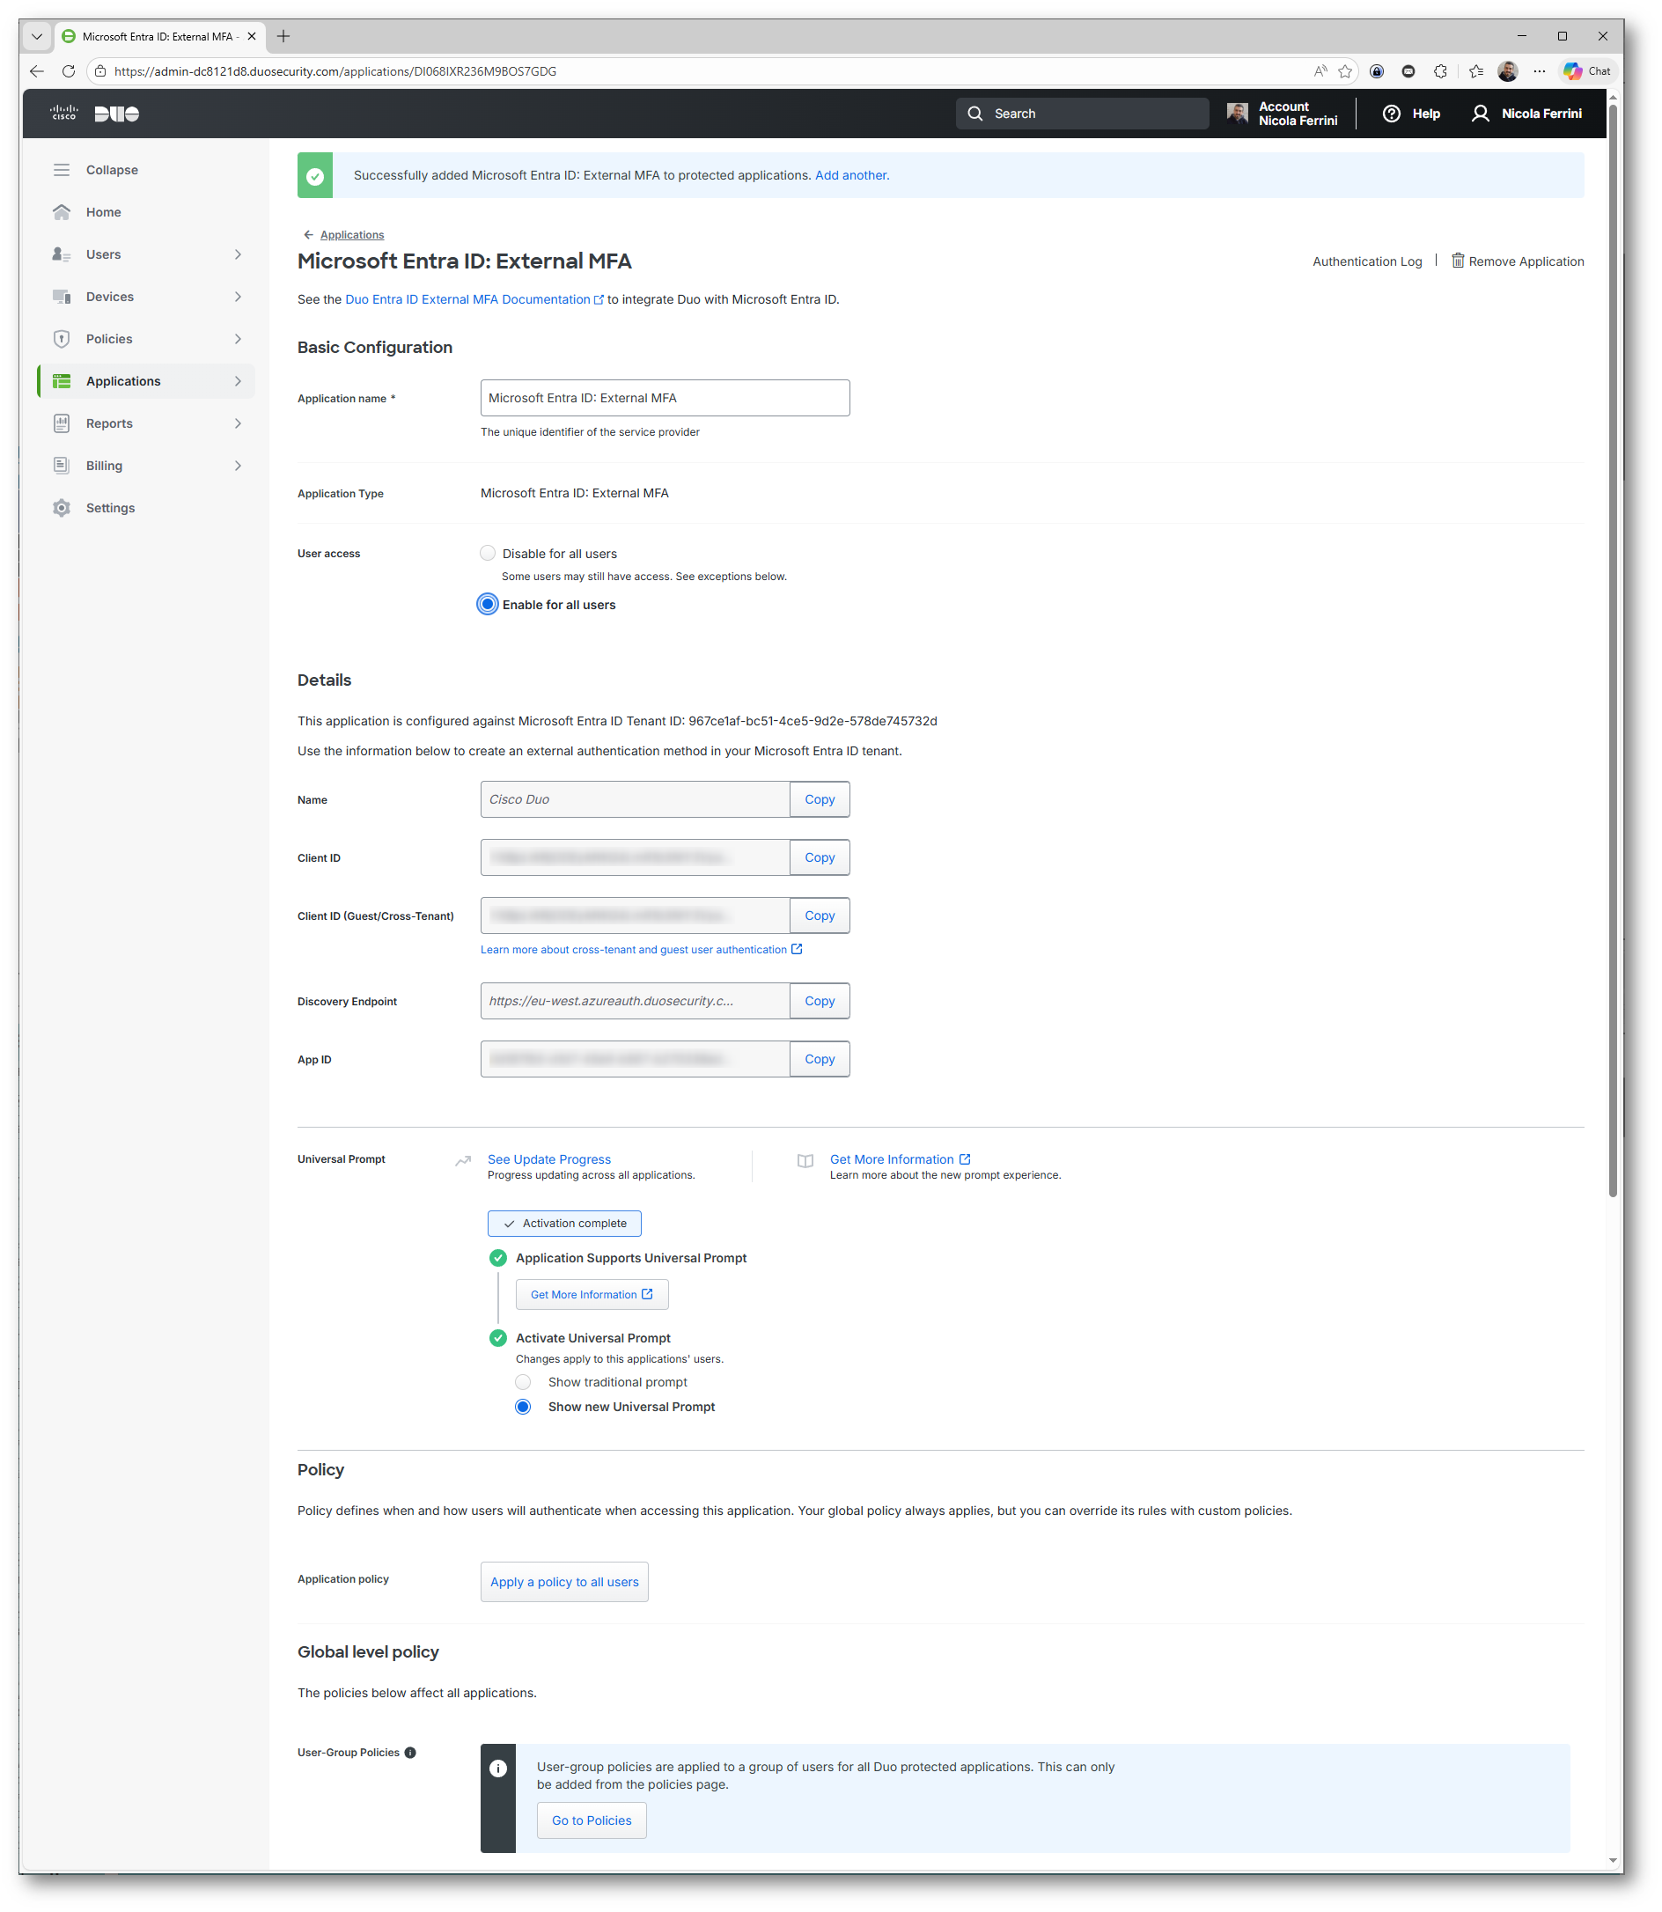
Task: Open the browser tab list chevron
Action: click(37, 36)
